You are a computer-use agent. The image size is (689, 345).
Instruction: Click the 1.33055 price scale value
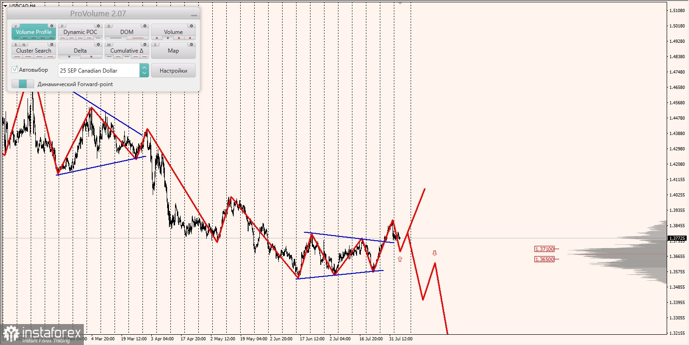(677, 318)
